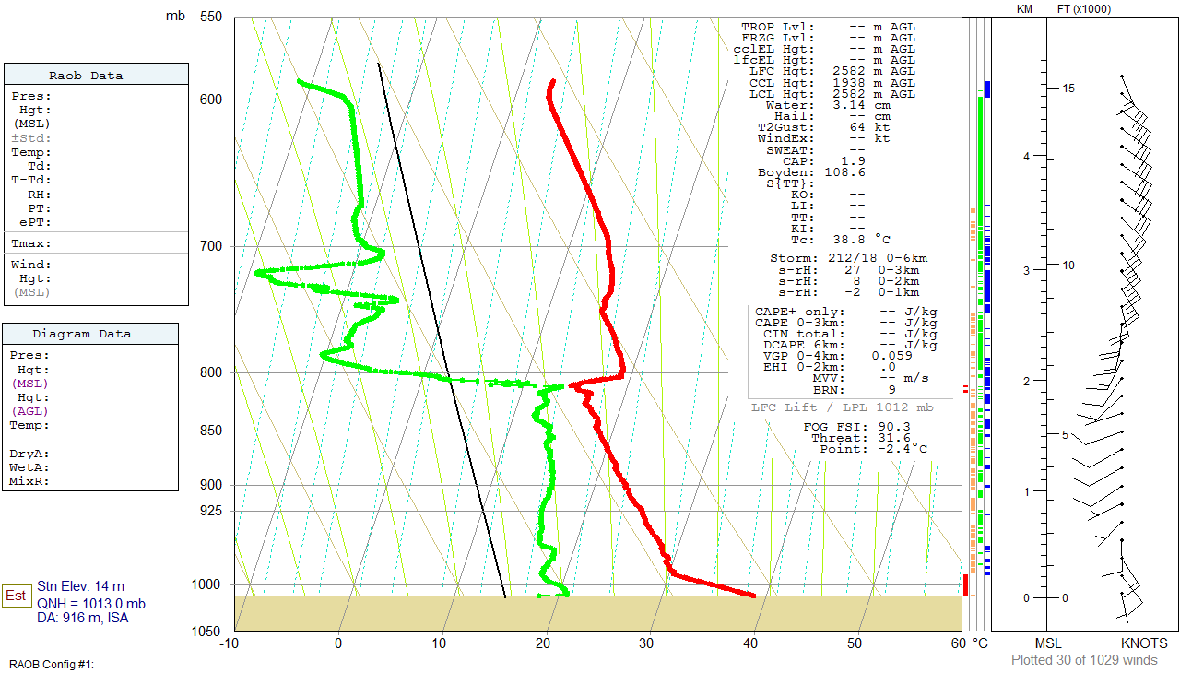Image resolution: width=1180 pixels, height=673 pixels.
Task: Click the QNH = 1013.0 mb value
Action: click(x=90, y=603)
